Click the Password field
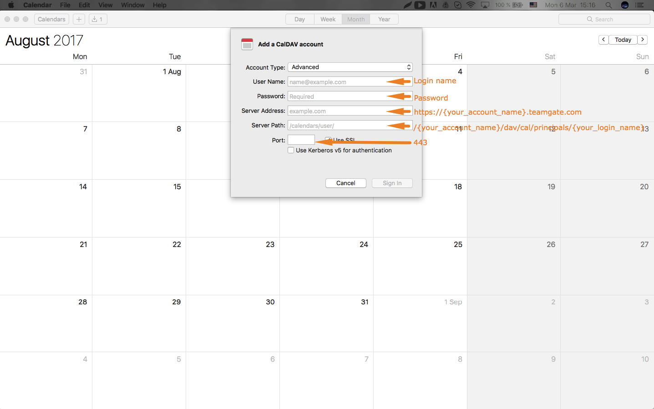The height and width of the screenshot is (409, 654). pyautogui.click(x=350, y=96)
